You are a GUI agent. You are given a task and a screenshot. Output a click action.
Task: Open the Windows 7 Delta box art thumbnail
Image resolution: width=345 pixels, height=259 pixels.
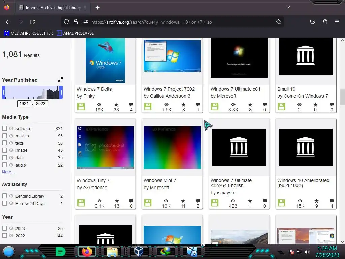[x=105, y=61]
